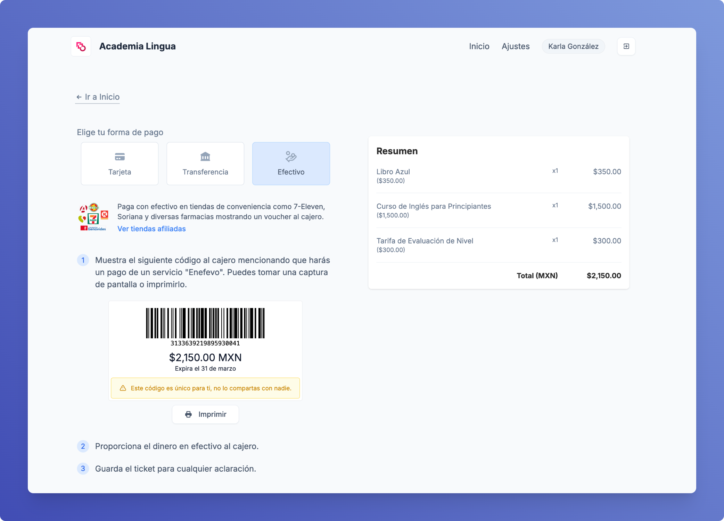Click the warning triangle icon in alert
724x521 pixels.
[123, 388]
